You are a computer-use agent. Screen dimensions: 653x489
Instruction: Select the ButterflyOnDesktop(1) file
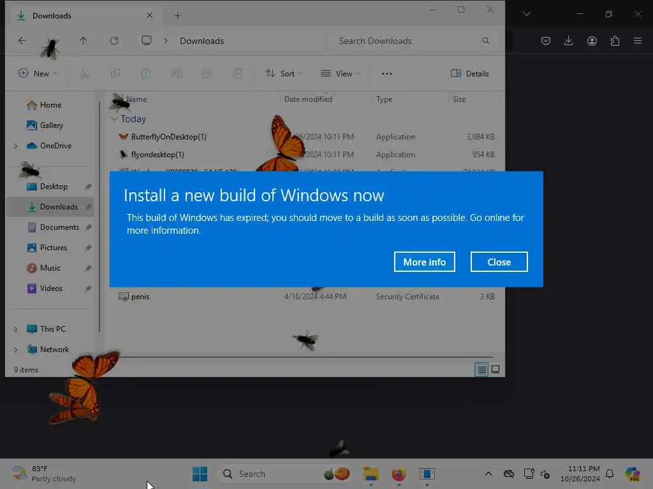(168, 137)
